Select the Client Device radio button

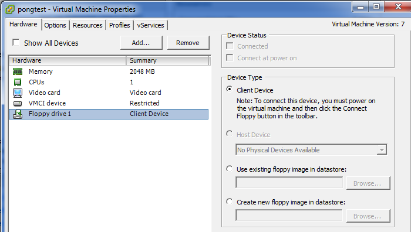click(x=230, y=89)
